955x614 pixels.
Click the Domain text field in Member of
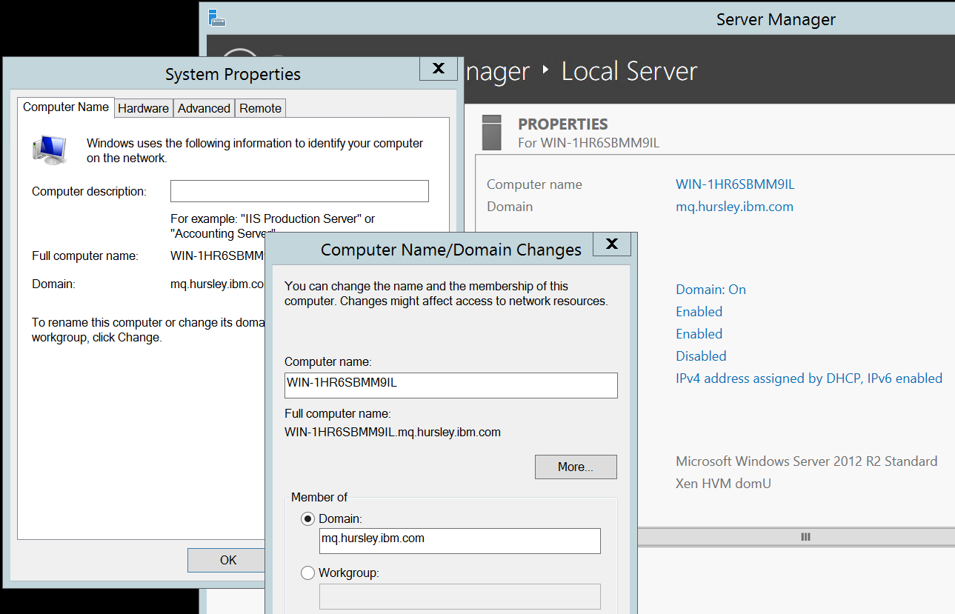coord(459,541)
